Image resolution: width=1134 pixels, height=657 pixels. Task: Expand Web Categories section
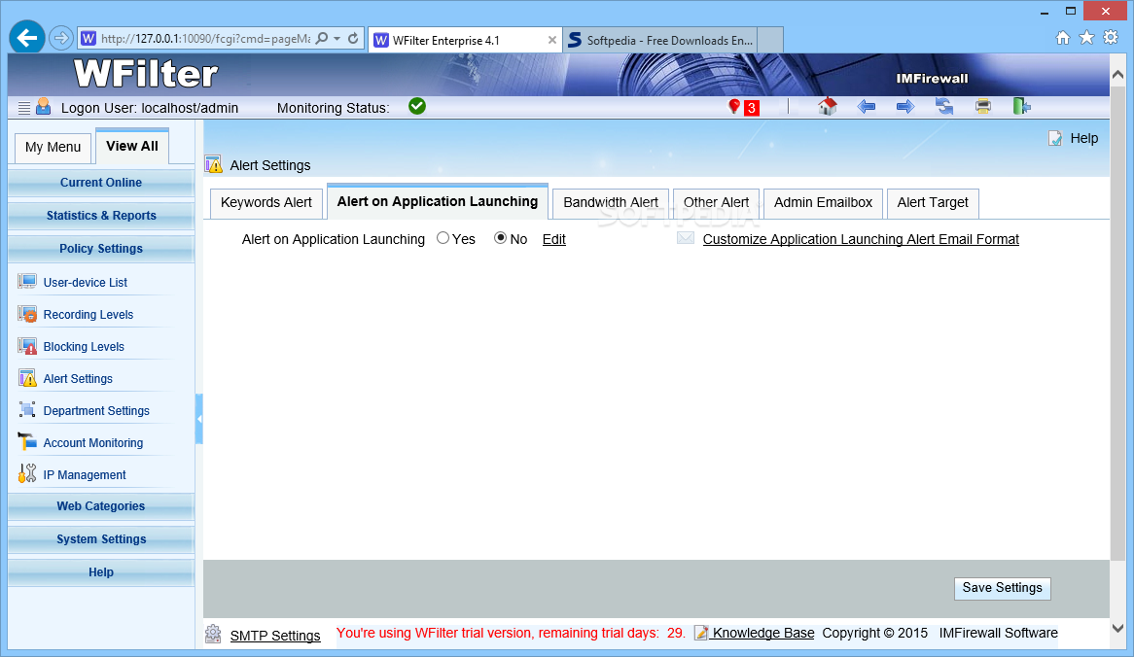click(100, 506)
